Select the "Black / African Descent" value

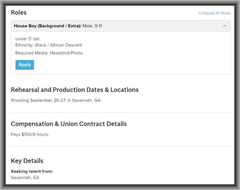point(59,45)
